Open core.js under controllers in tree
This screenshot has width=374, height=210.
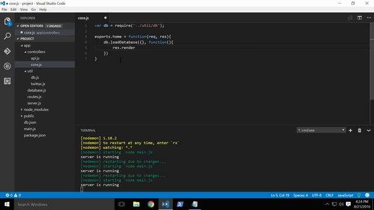pyautogui.click(x=36, y=65)
